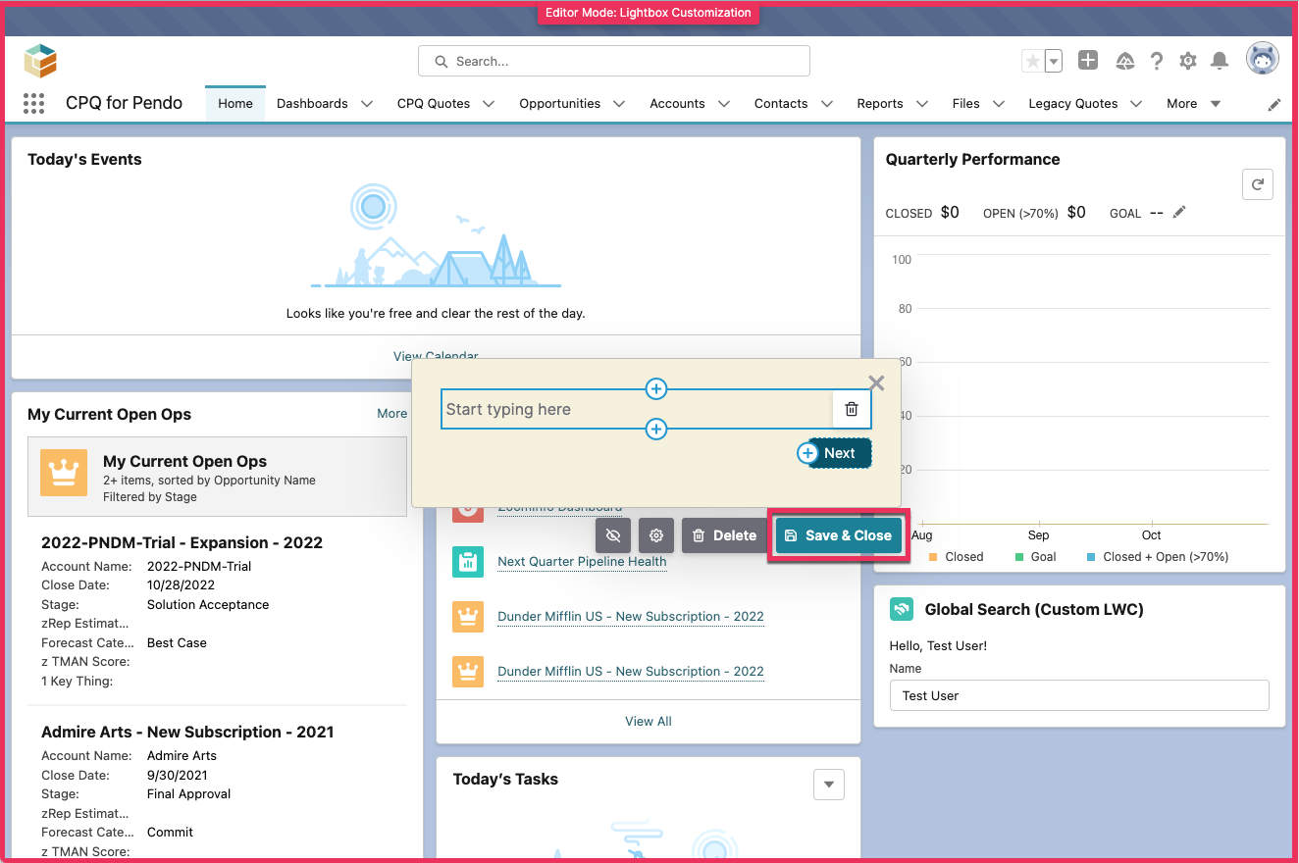
Task: Open the CPQ Quotes tab
Action: 434,103
